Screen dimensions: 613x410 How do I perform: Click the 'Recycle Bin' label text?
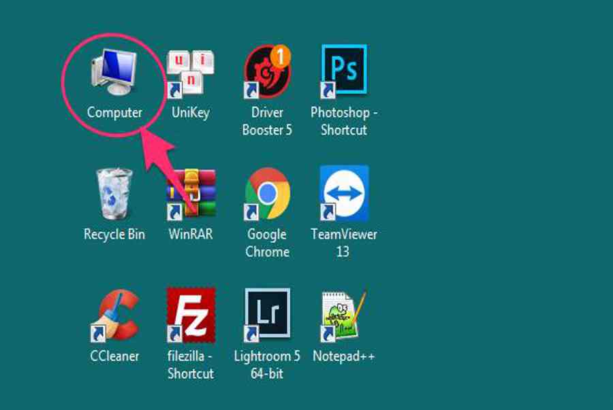coord(114,234)
